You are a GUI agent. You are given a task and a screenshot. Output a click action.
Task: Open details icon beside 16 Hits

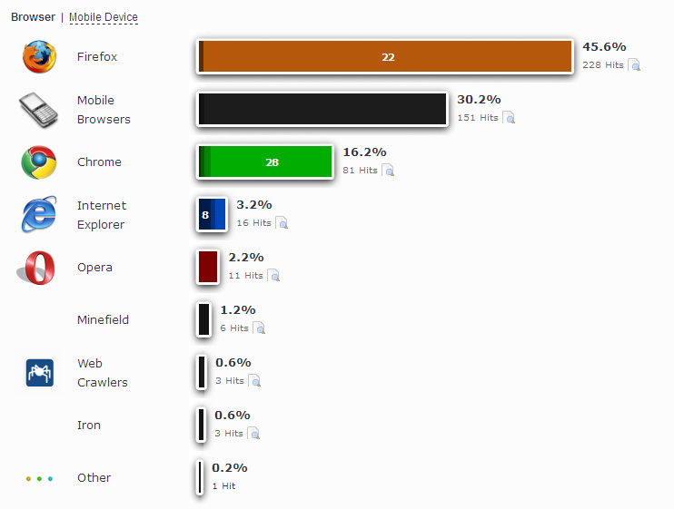(x=282, y=222)
